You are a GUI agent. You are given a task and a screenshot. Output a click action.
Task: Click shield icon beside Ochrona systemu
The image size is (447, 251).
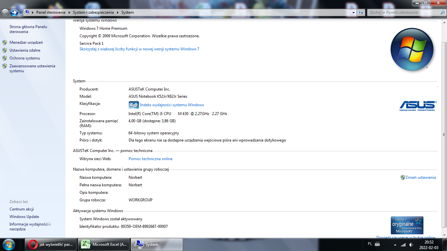(5, 58)
